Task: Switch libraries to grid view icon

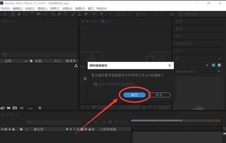Action: [214, 65]
